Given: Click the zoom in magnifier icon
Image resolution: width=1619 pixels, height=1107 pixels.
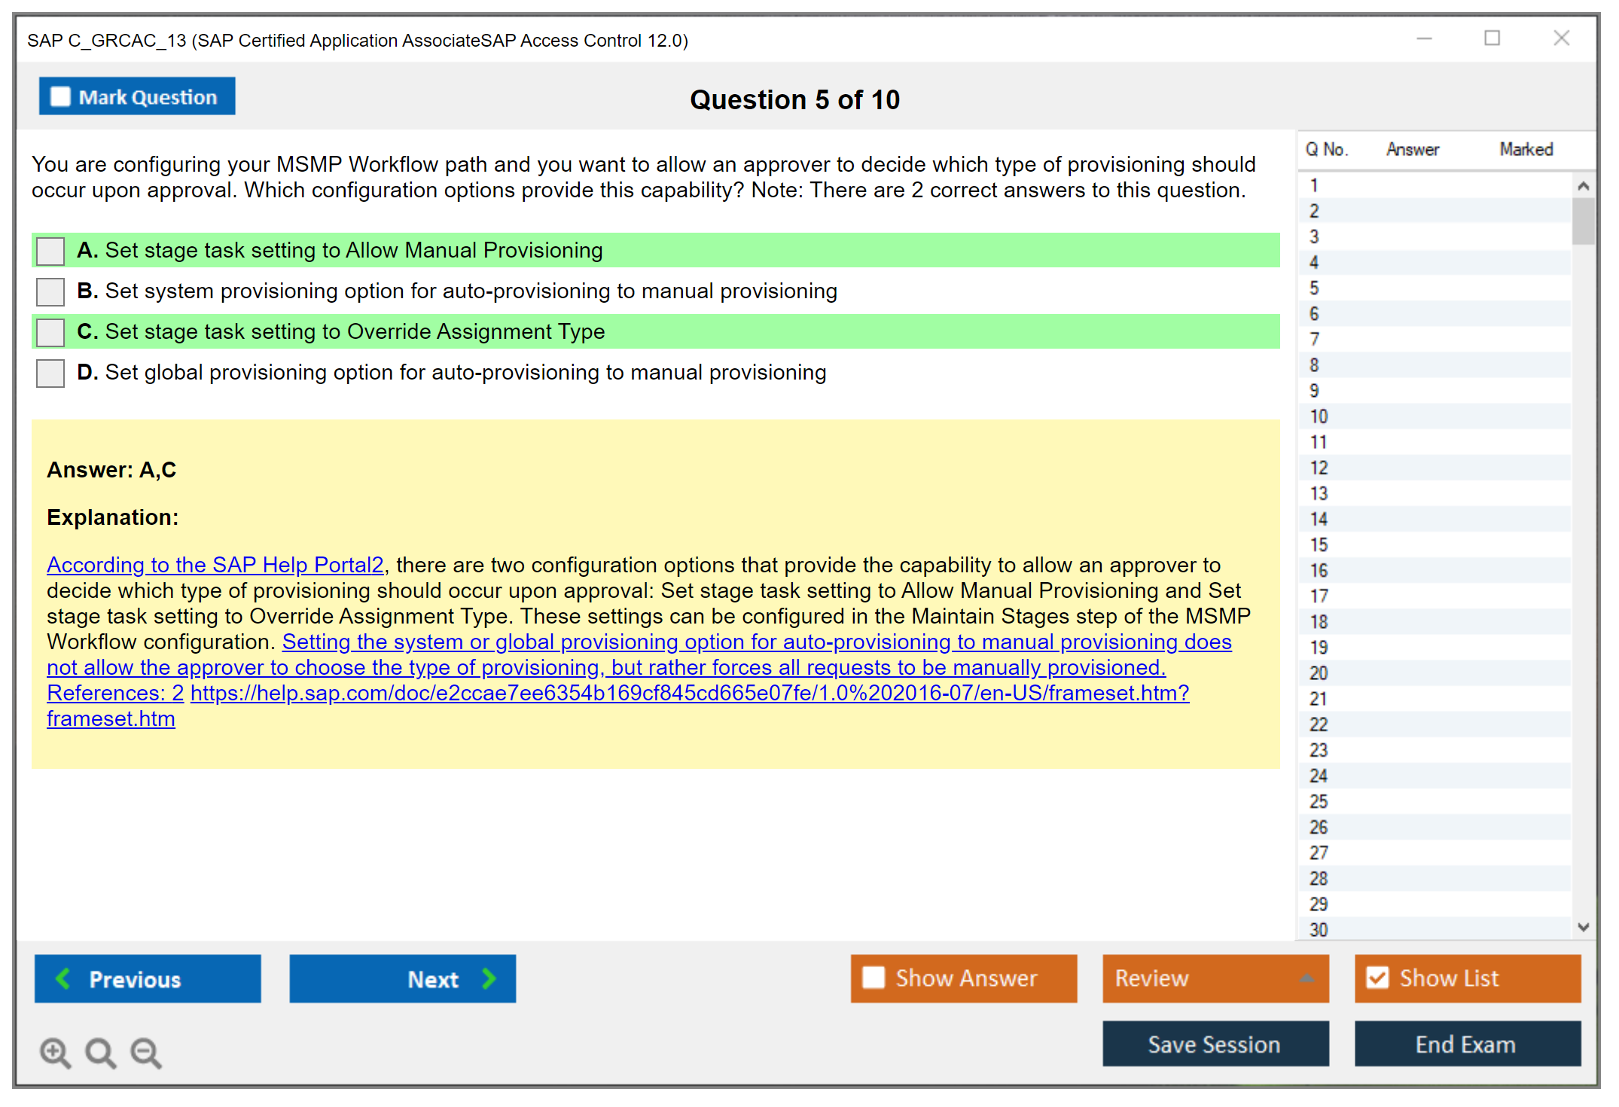Looking at the screenshot, I should [x=55, y=1052].
